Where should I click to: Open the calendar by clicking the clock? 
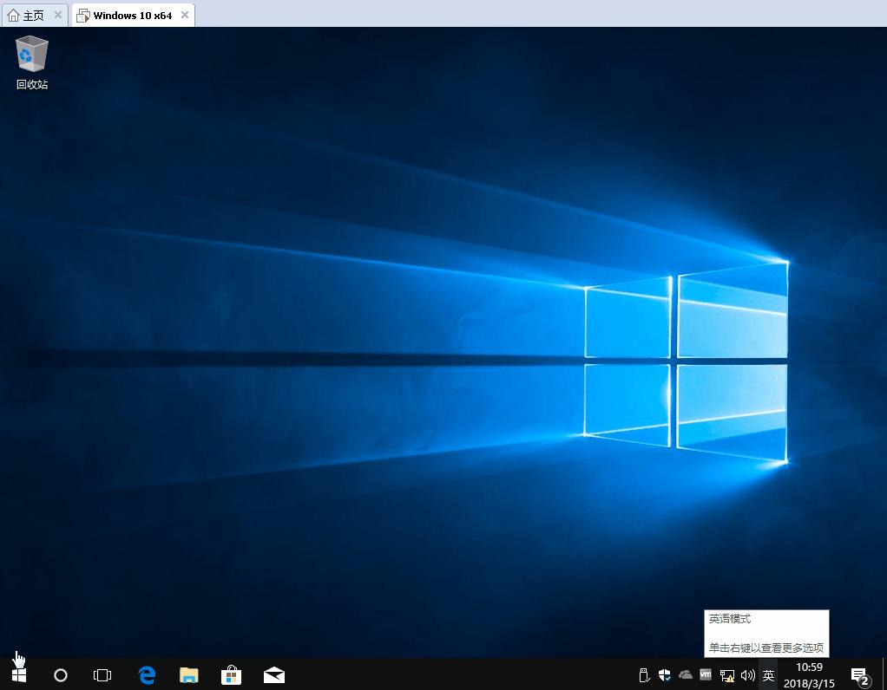click(x=808, y=674)
